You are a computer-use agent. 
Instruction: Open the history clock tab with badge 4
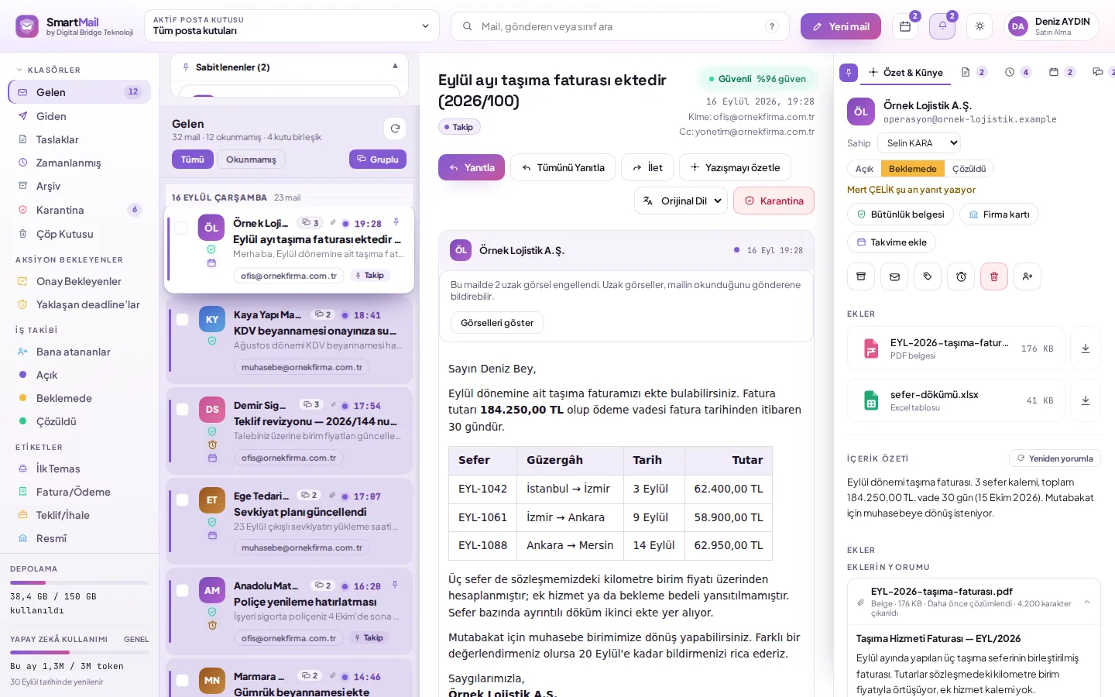click(1017, 73)
